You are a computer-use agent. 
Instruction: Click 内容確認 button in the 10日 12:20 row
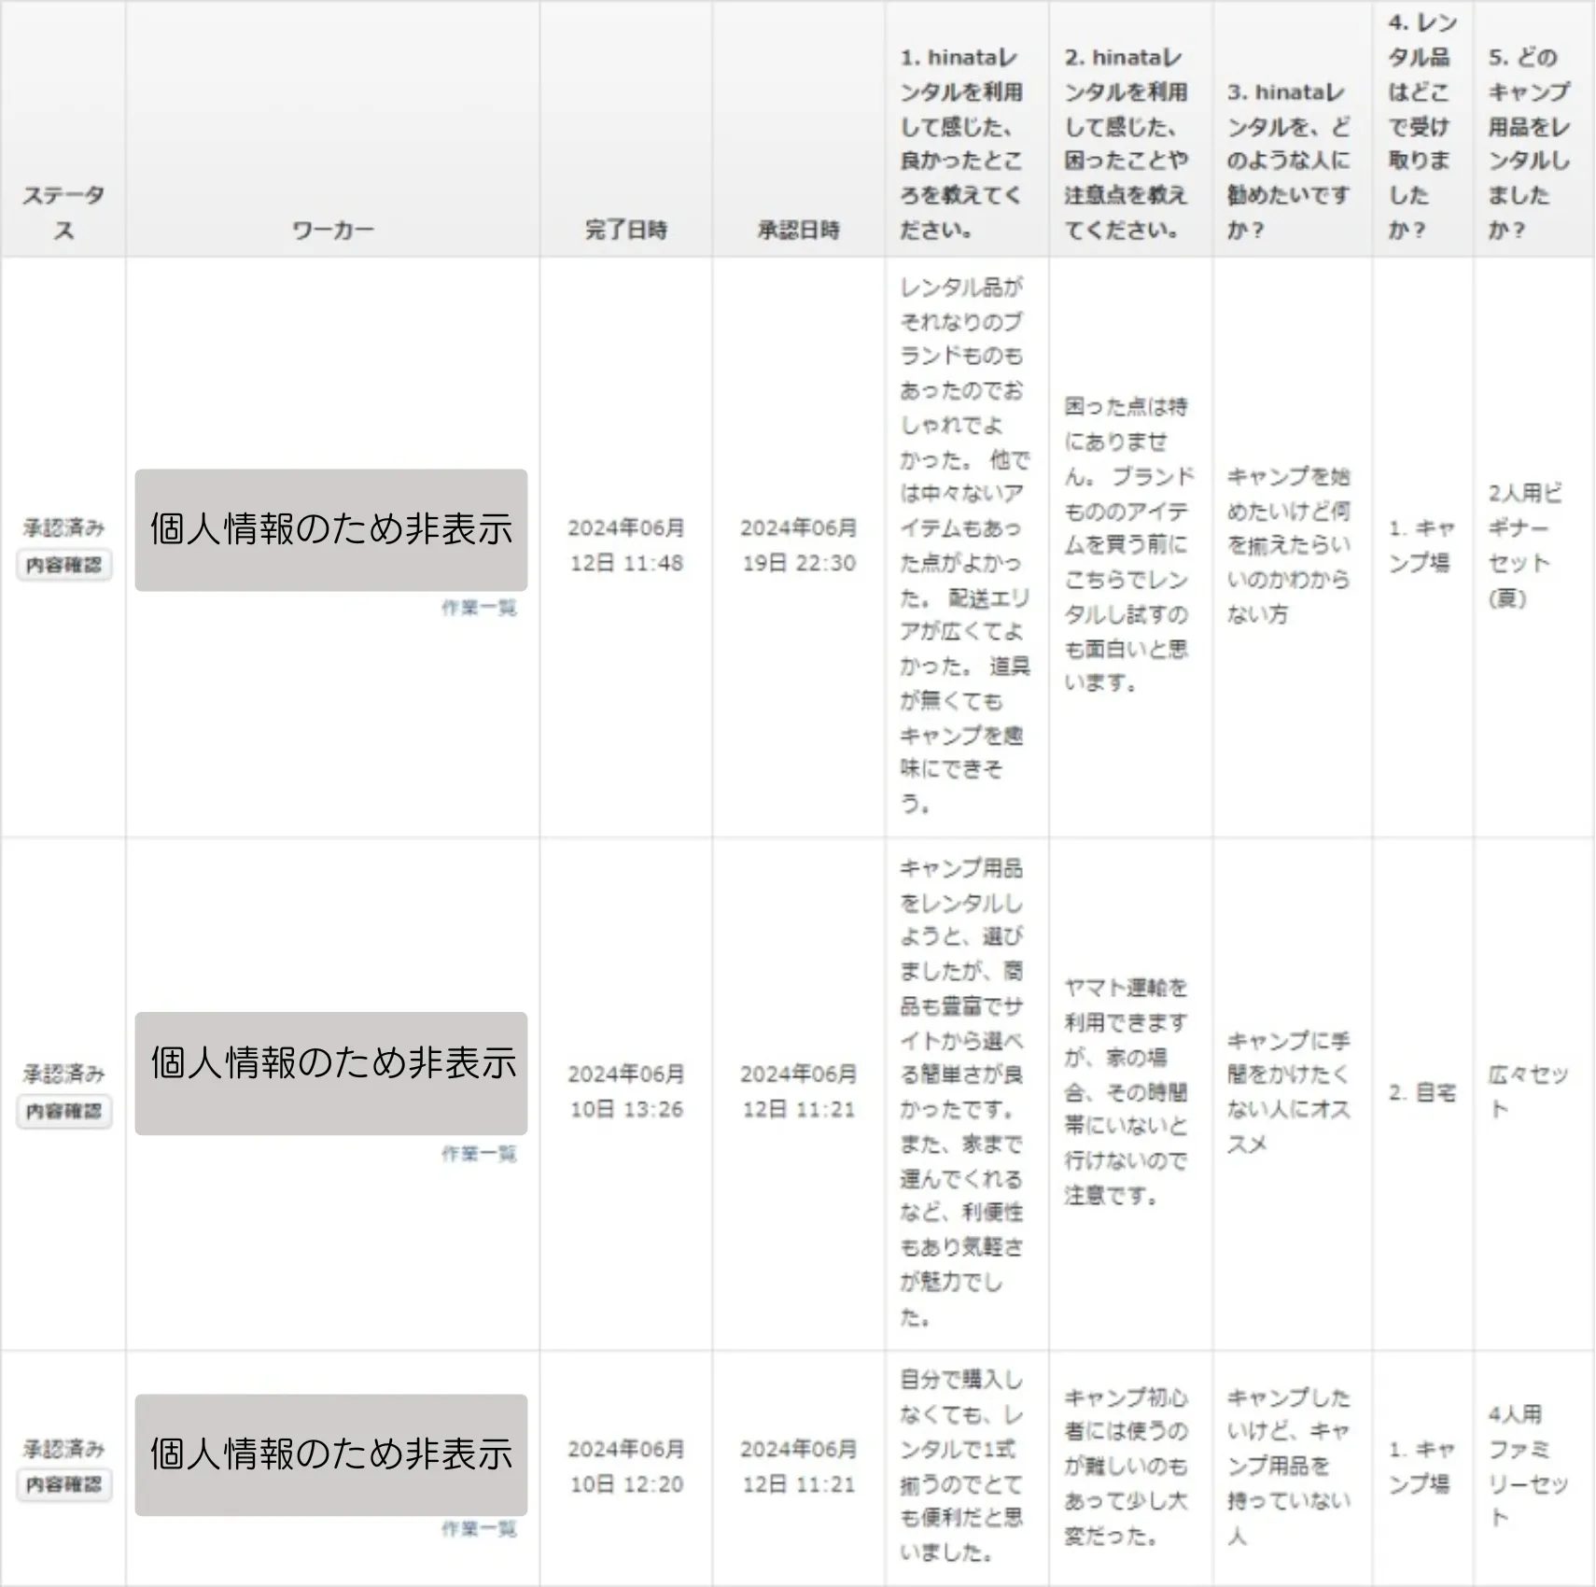coord(64,1484)
